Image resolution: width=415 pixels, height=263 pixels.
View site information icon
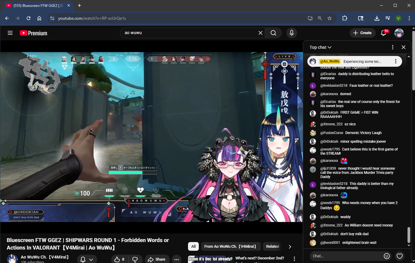(x=52, y=18)
